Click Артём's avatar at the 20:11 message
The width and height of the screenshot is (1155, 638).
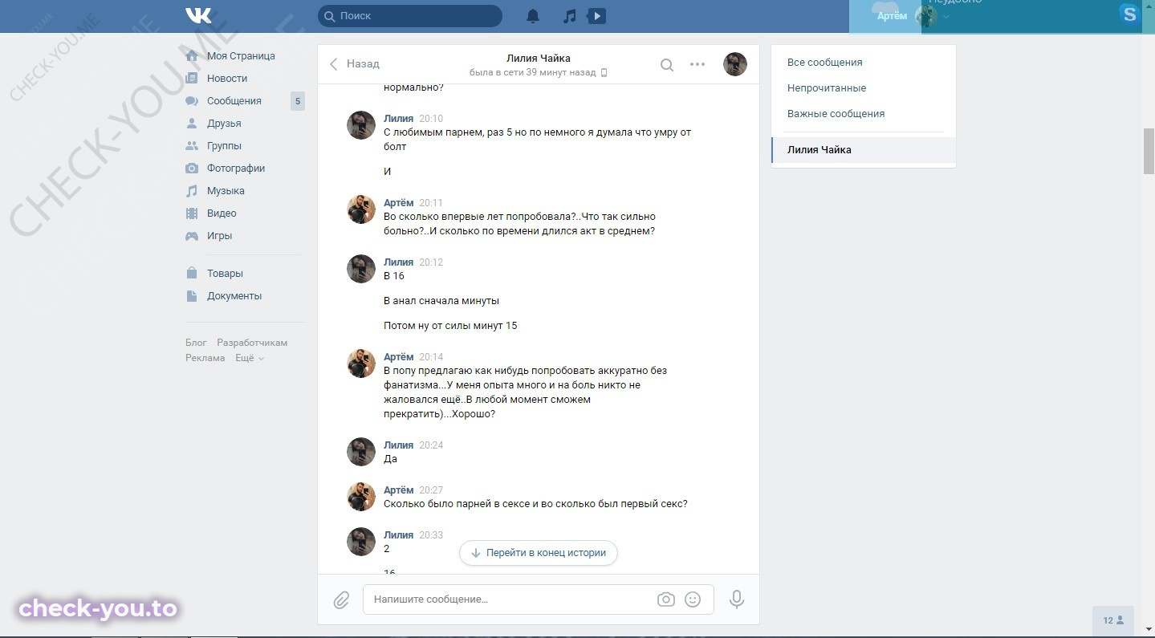pyautogui.click(x=361, y=209)
